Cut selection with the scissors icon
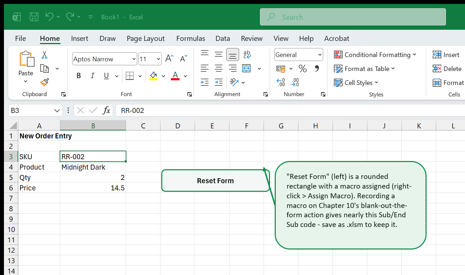The height and width of the screenshot is (275, 465). (x=45, y=55)
